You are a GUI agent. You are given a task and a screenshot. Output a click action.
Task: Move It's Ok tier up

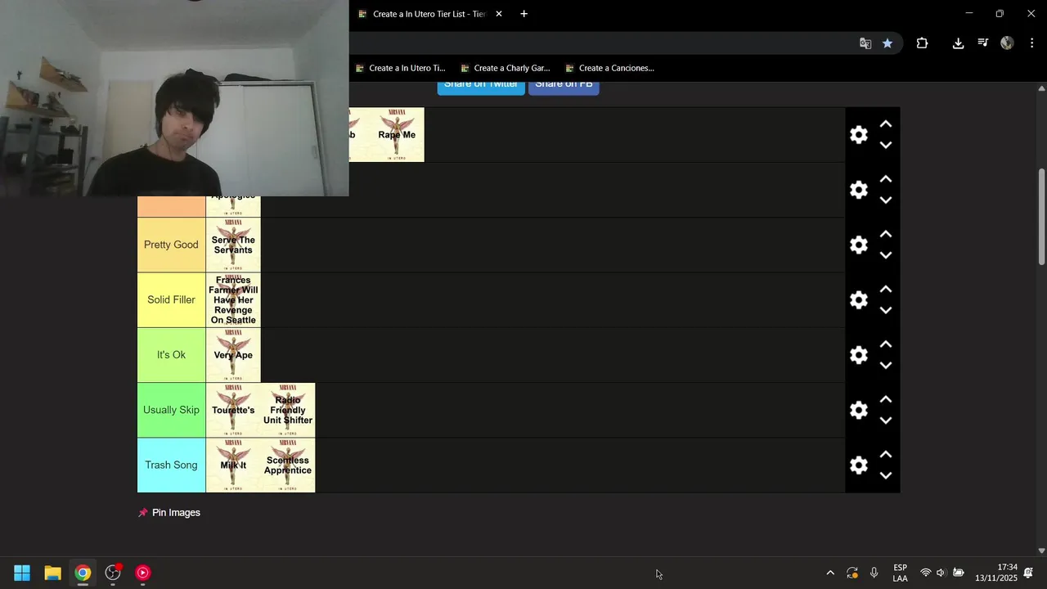point(885,344)
